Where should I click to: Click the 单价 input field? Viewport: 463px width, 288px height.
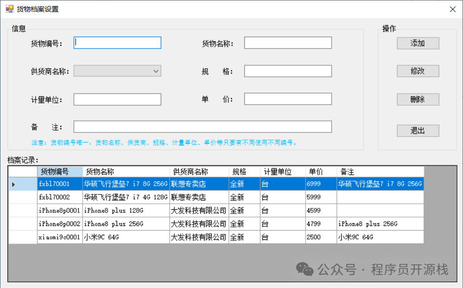click(288, 99)
